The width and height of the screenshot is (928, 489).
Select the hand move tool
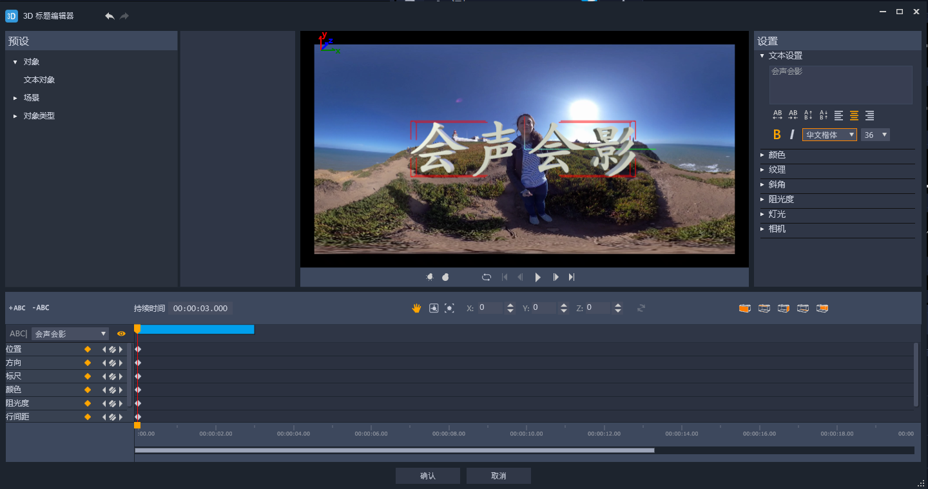416,308
